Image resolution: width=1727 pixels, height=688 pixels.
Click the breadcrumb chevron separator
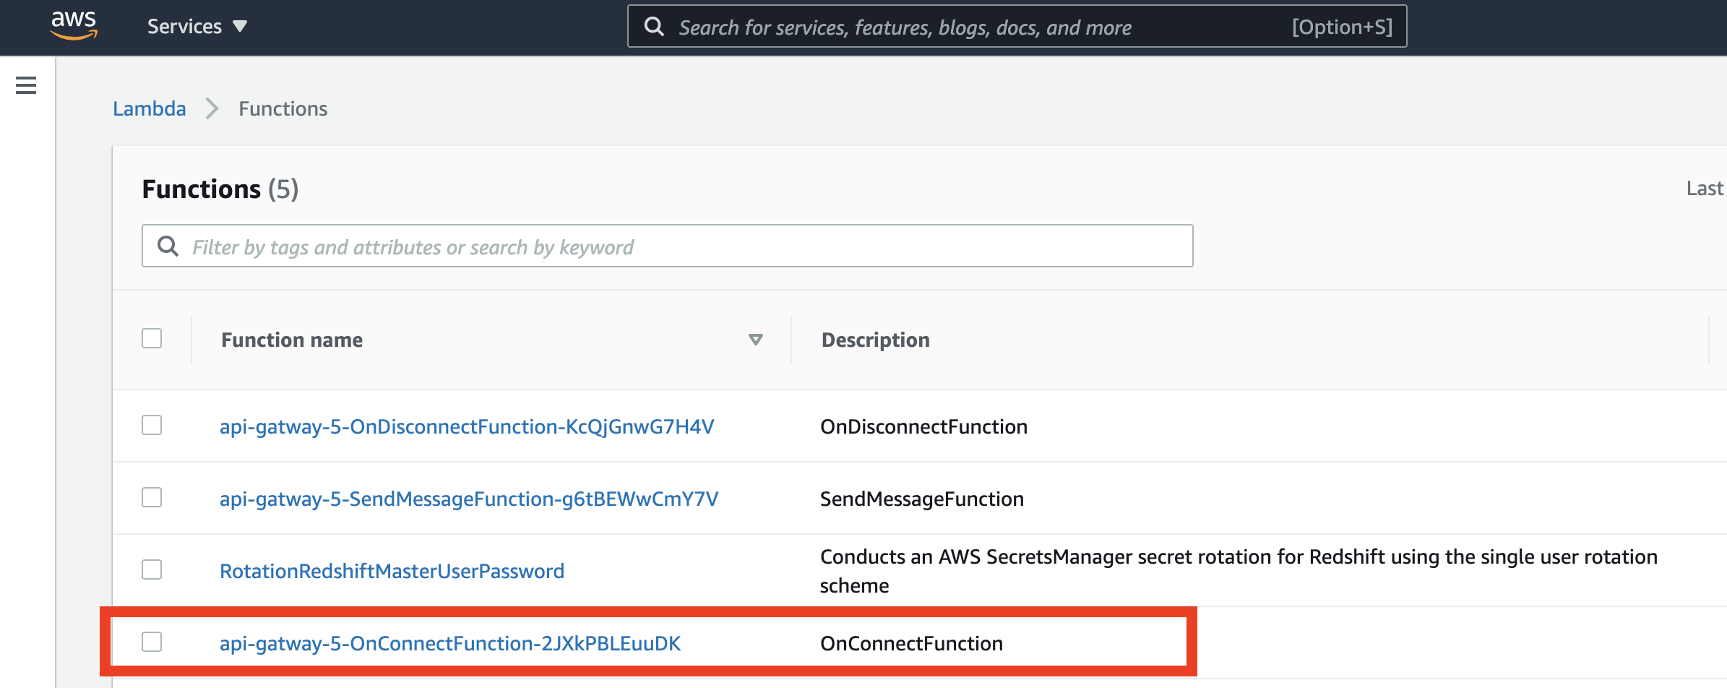point(212,108)
